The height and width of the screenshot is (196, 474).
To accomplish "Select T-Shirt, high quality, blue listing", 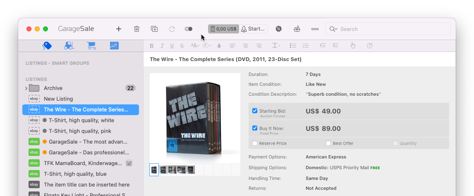I will pyautogui.click(x=81, y=174).
